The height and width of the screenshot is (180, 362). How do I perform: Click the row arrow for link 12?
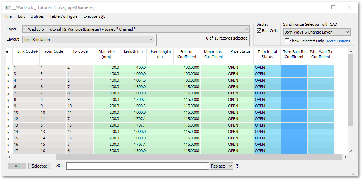[9, 120]
